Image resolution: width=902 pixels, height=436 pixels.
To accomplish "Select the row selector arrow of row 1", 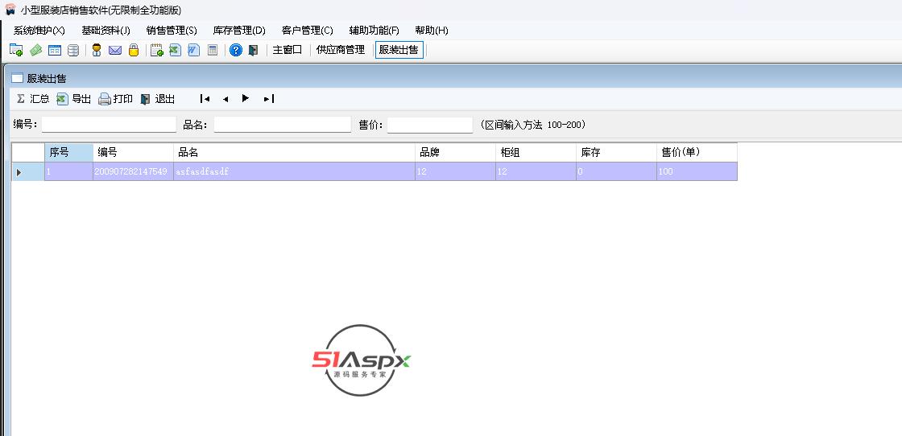I will point(19,172).
